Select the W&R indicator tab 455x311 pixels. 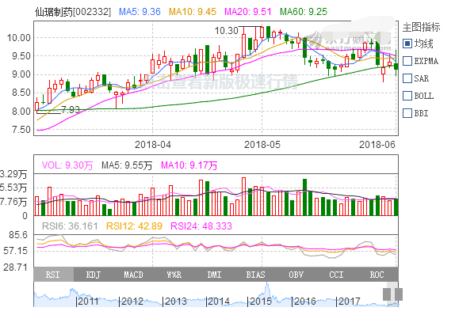[x=174, y=275]
